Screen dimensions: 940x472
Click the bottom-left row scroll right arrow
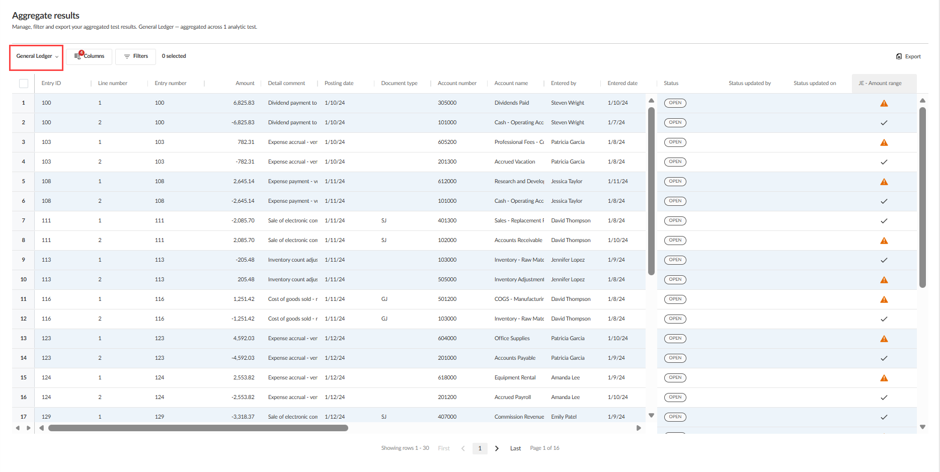28,428
